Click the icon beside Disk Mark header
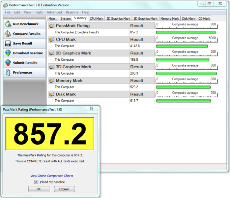This screenshot has height=198, width=230. coord(52,94)
